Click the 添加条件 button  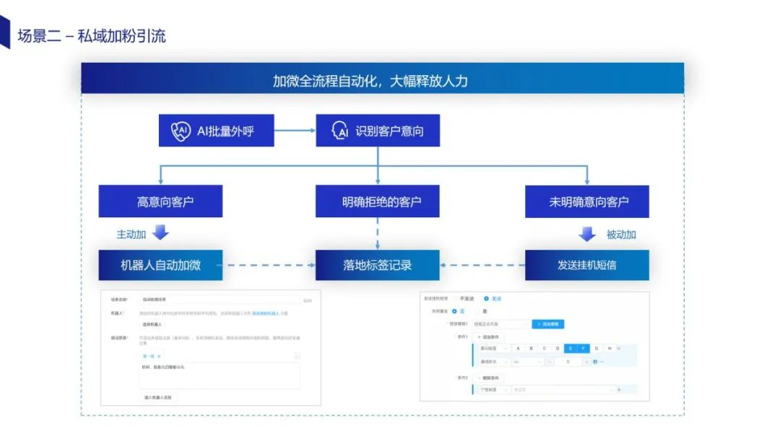pos(490,336)
